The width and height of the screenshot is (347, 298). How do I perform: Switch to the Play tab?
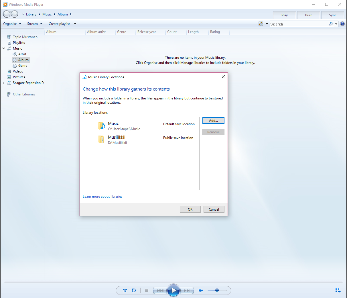[x=285, y=15]
